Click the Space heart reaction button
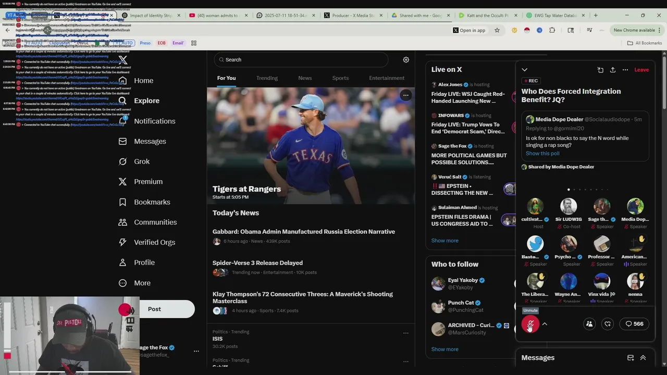Screen dimensions: 667x375 pyautogui.click(x=608, y=324)
